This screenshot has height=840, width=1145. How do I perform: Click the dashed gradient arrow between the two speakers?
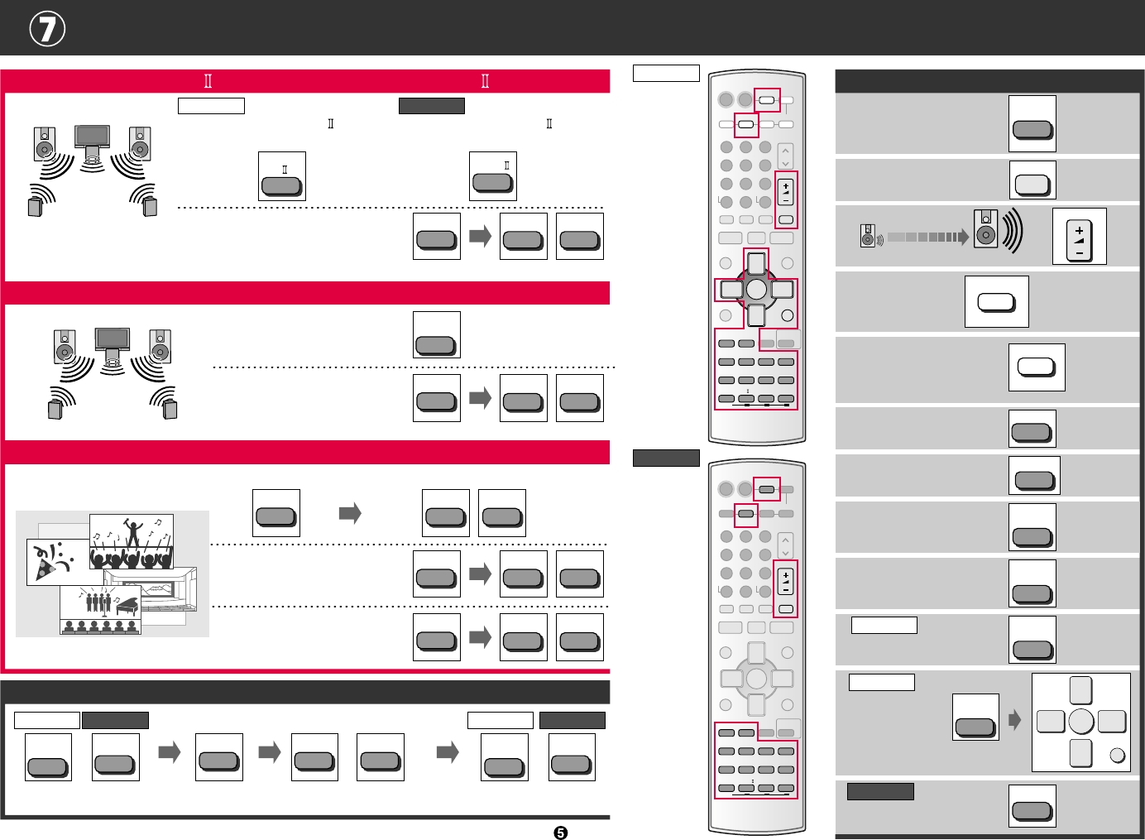927,237
